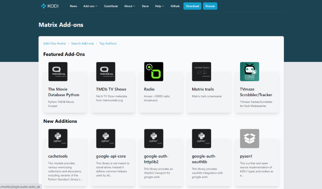Go to Add-Ons Home link
This screenshot has height=189, width=322.
pos(54,44)
